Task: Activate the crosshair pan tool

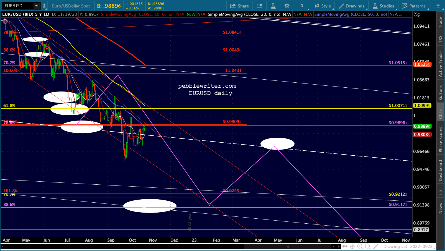Action: coord(352,247)
